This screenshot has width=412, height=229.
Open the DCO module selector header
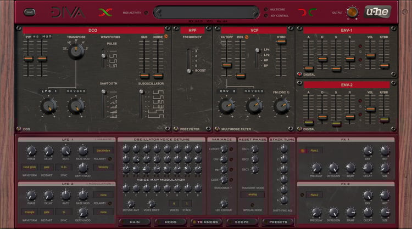tap(93, 30)
